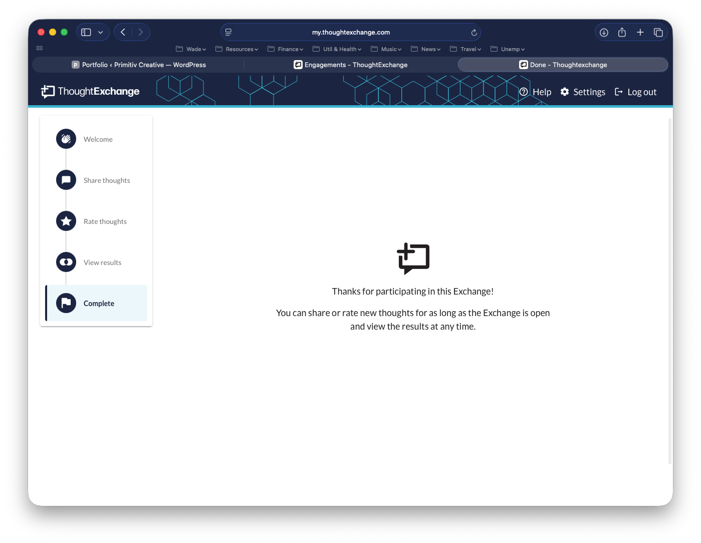Select the Done - Thoughtexchange tab

(x=563, y=65)
